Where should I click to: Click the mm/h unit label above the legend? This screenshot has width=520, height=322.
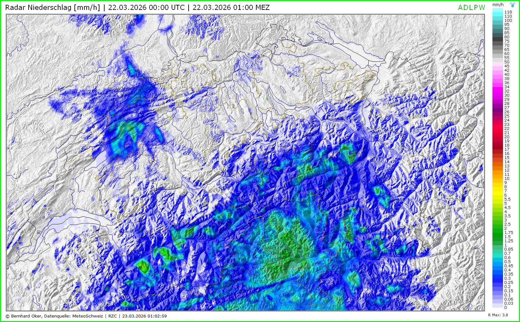[x=498, y=5]
